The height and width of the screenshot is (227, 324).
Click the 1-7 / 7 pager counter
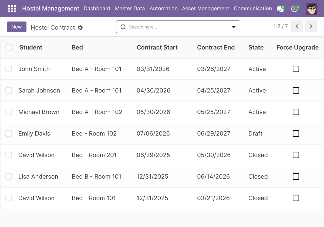pos(281,26)
